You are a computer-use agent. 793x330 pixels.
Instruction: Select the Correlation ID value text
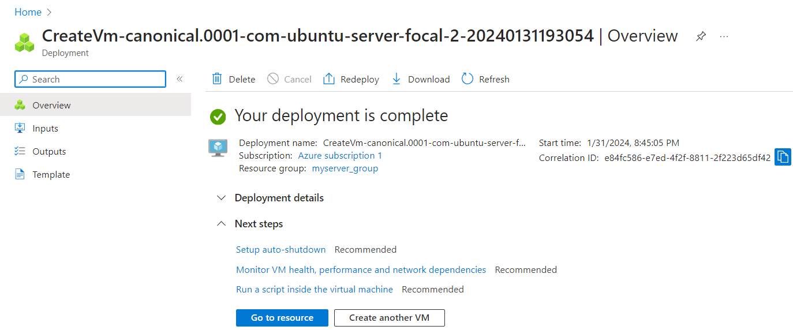click(687, 157)
